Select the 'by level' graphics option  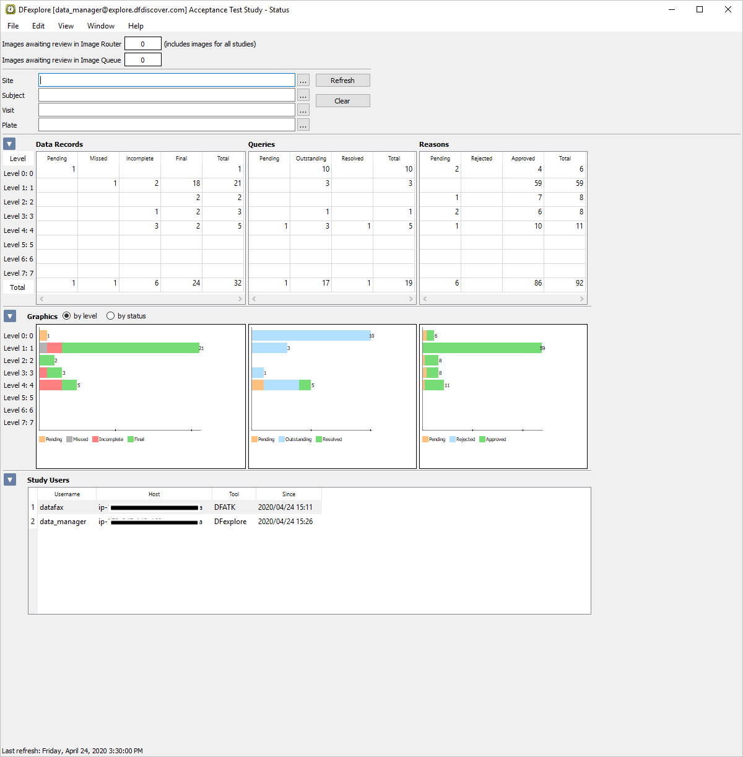tap(67, 316)
